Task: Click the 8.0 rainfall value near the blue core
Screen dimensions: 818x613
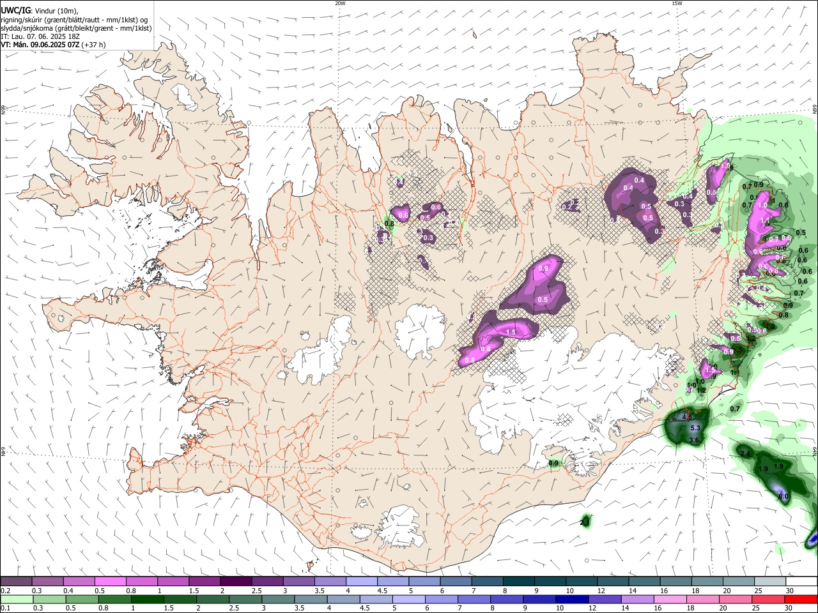Action: pos(784,496)
